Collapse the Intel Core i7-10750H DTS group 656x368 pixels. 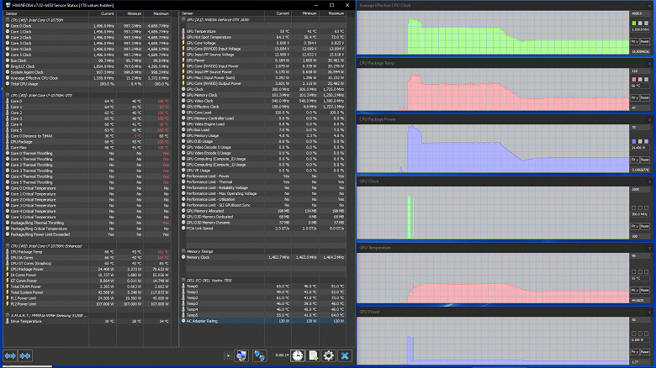click(x=7, y=95)
